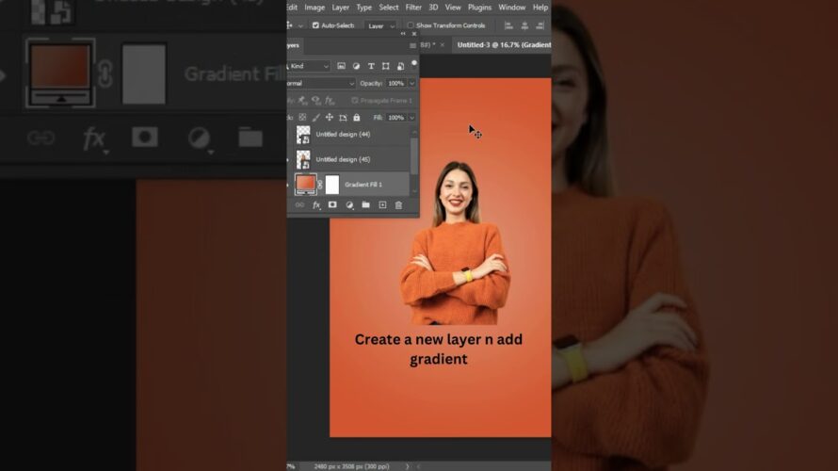The width and height of the screenshot is (838, 471).
Task: Click link icon between gradient and mask
Action: point(319,185)
